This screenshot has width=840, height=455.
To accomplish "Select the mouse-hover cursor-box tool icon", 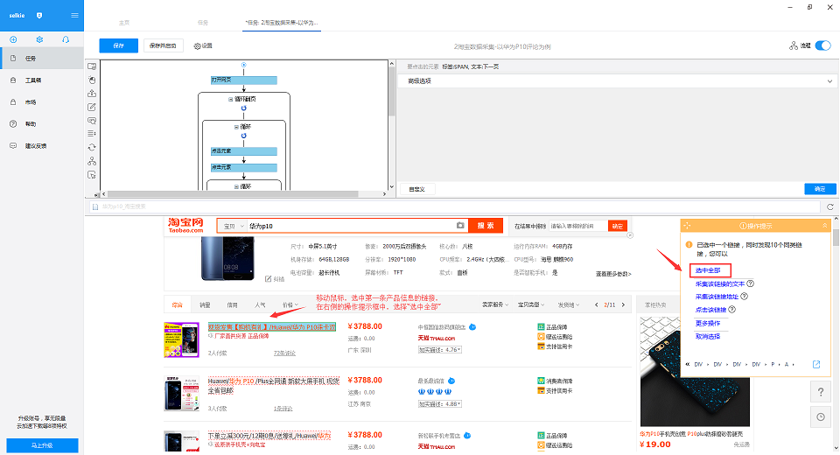I will tap(92, 175).
